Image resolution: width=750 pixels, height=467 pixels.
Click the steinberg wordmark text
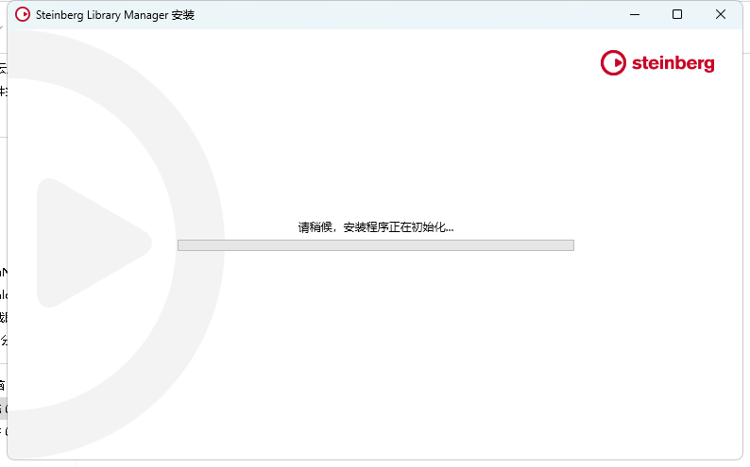point(673,63)
